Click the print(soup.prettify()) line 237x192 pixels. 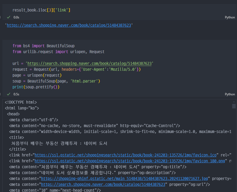(x=36, y=87)
